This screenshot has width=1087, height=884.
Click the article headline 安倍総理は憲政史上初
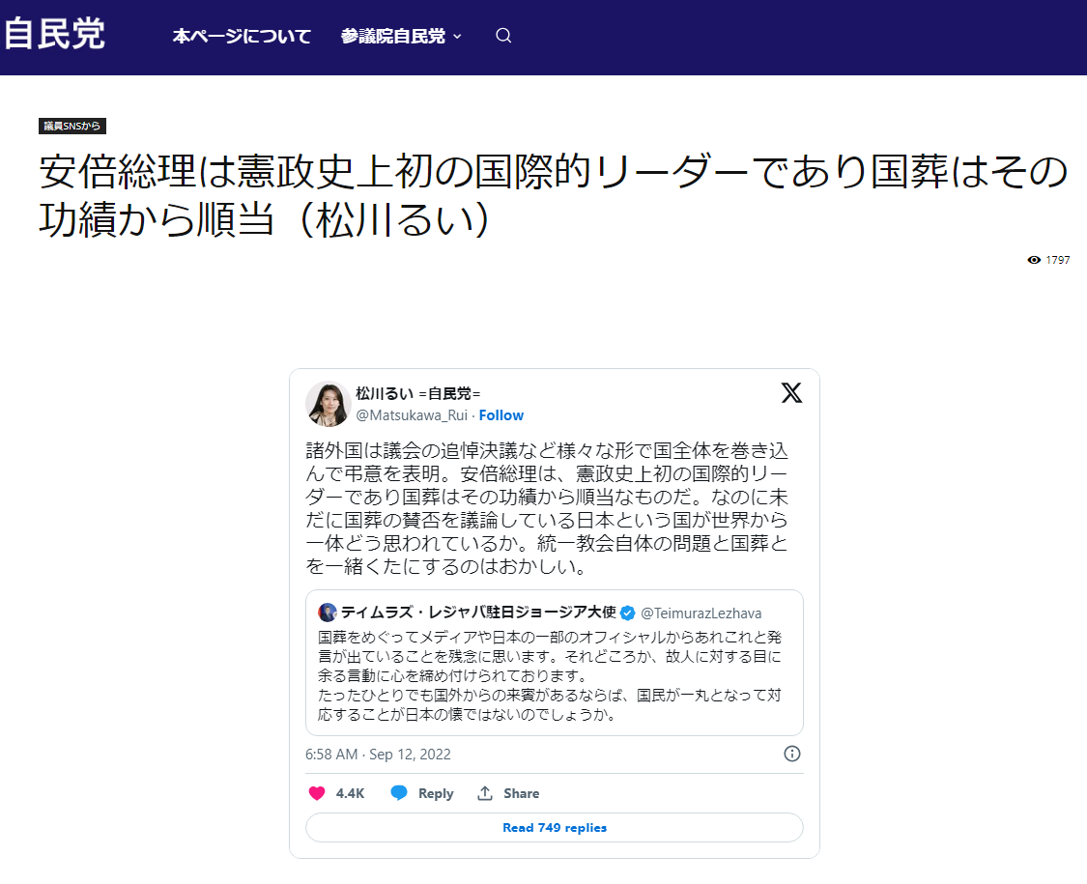pos(554,195)
